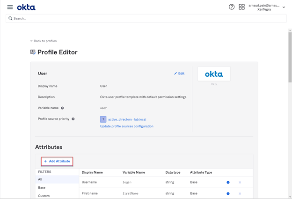Select the Base attributes filter

pos(42,187)
